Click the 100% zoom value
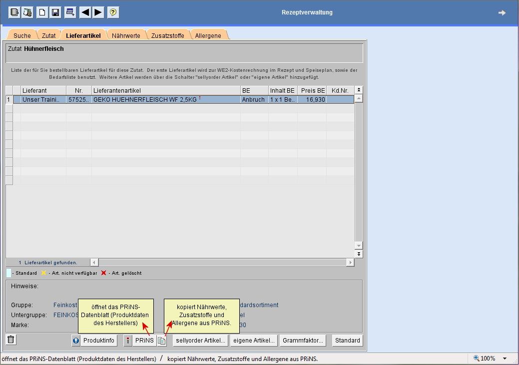 488,359
